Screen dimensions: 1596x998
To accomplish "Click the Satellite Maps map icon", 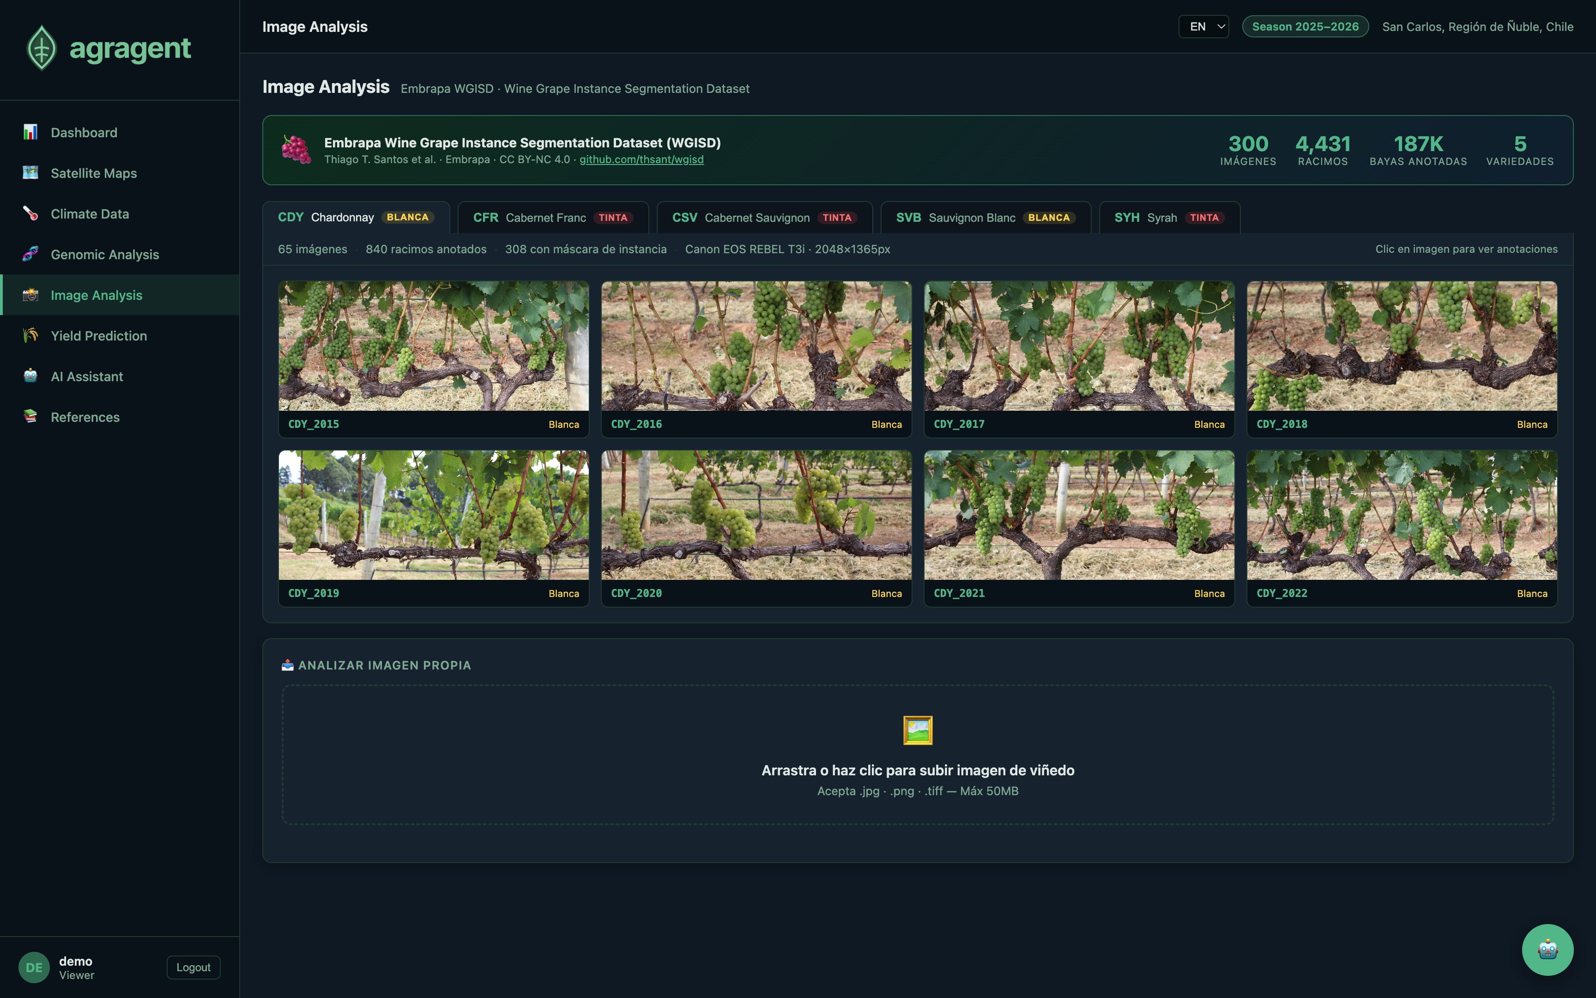I will pyautogui.click(x=30, y=173).
